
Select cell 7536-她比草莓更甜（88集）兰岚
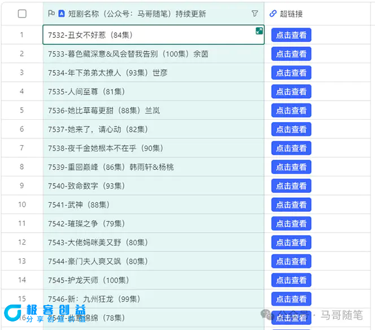click(x=154, y=110)
